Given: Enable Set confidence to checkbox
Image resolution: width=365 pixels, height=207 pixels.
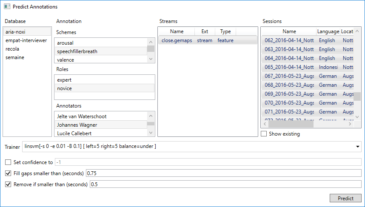Looking at the screenshot, I should coord(8,162).
